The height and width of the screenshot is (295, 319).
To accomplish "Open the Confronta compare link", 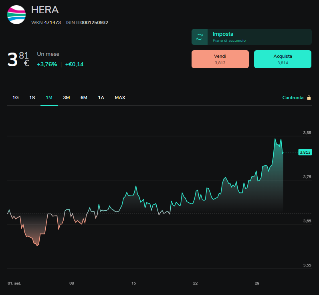I will [x=293, y=98].
